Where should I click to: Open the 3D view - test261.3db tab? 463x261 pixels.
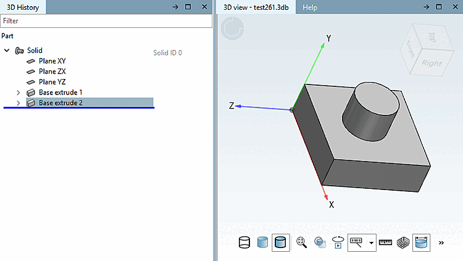pyautogui.click(x=256, y=7)
